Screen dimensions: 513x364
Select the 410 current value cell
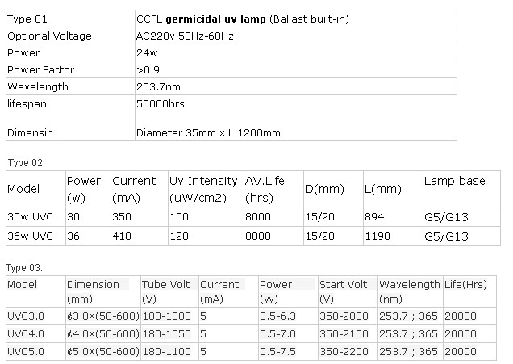(x=121, y=236)
